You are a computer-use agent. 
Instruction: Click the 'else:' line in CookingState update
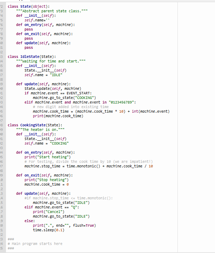pyautogui.click(x=30, y=221)
